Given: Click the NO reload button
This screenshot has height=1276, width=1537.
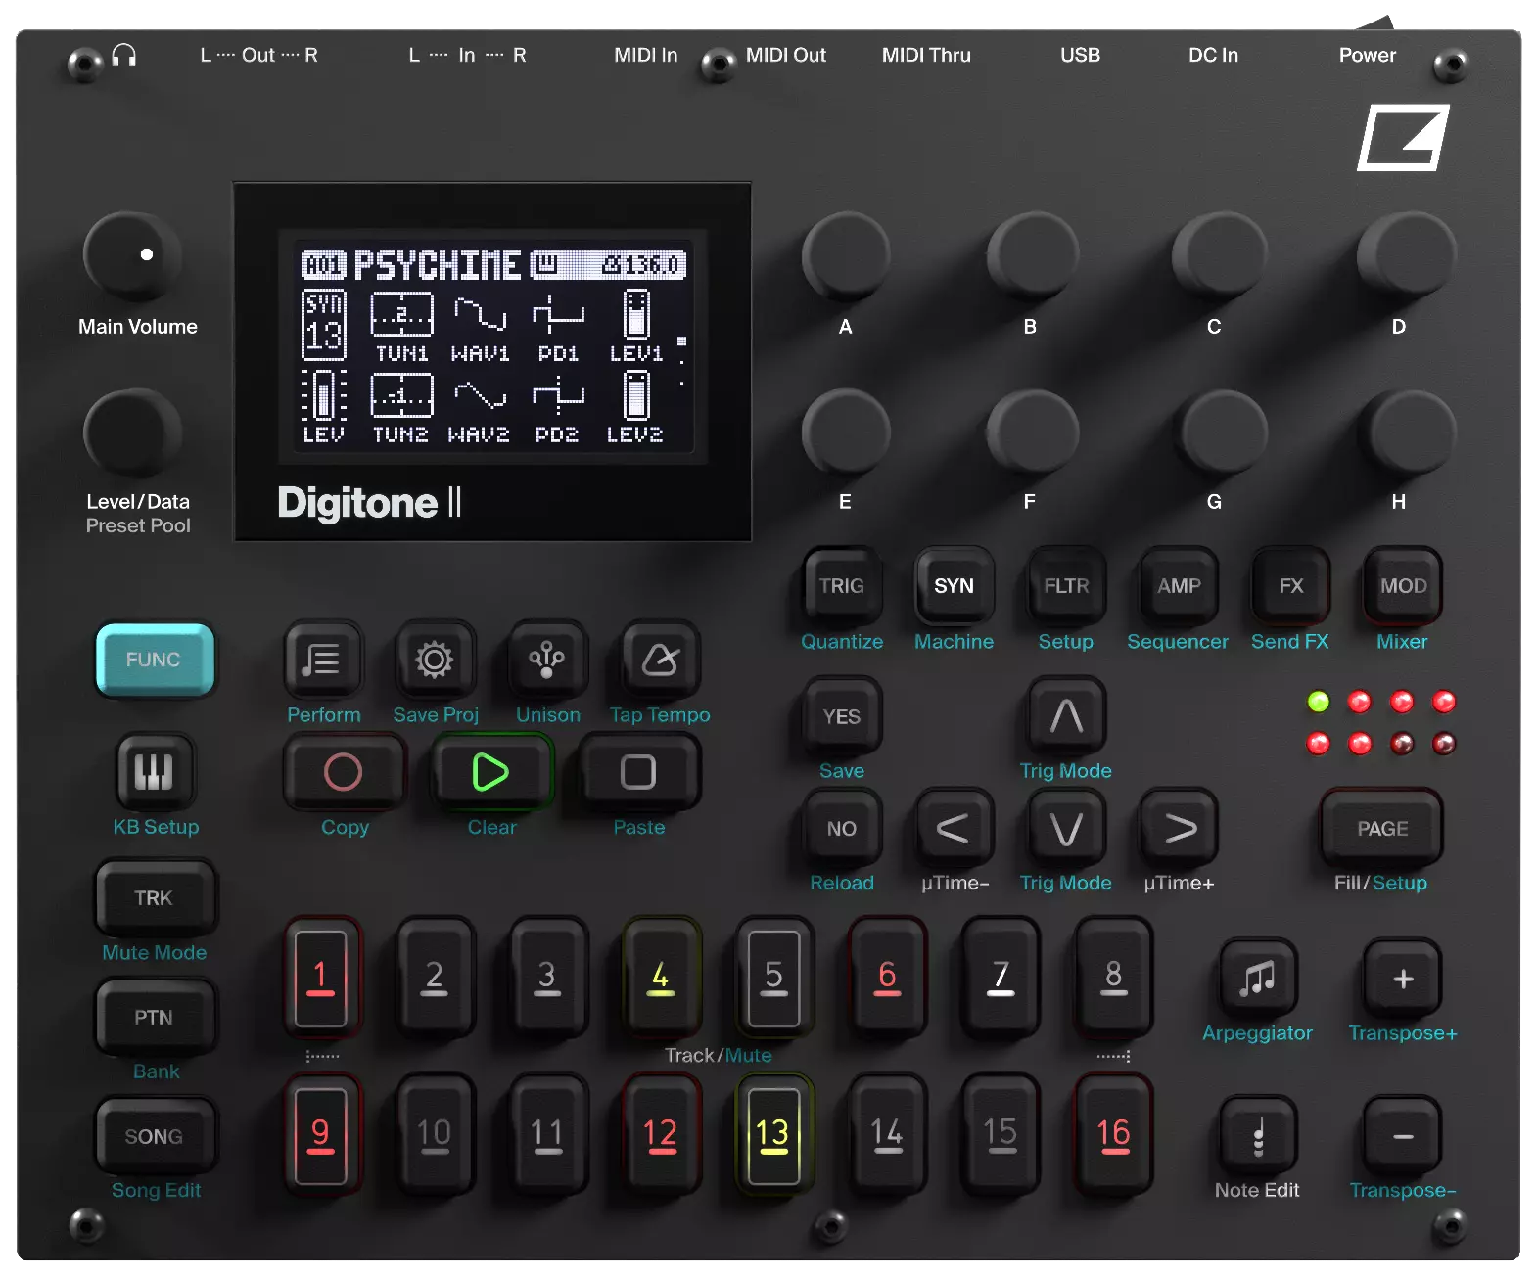Looking at the screenshot, I should (842, 828).
